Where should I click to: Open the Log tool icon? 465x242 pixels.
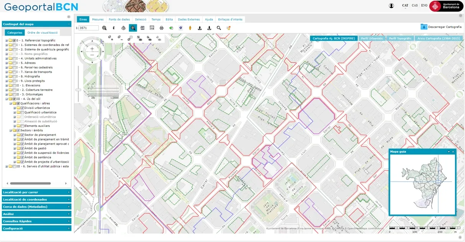(152, 28)
